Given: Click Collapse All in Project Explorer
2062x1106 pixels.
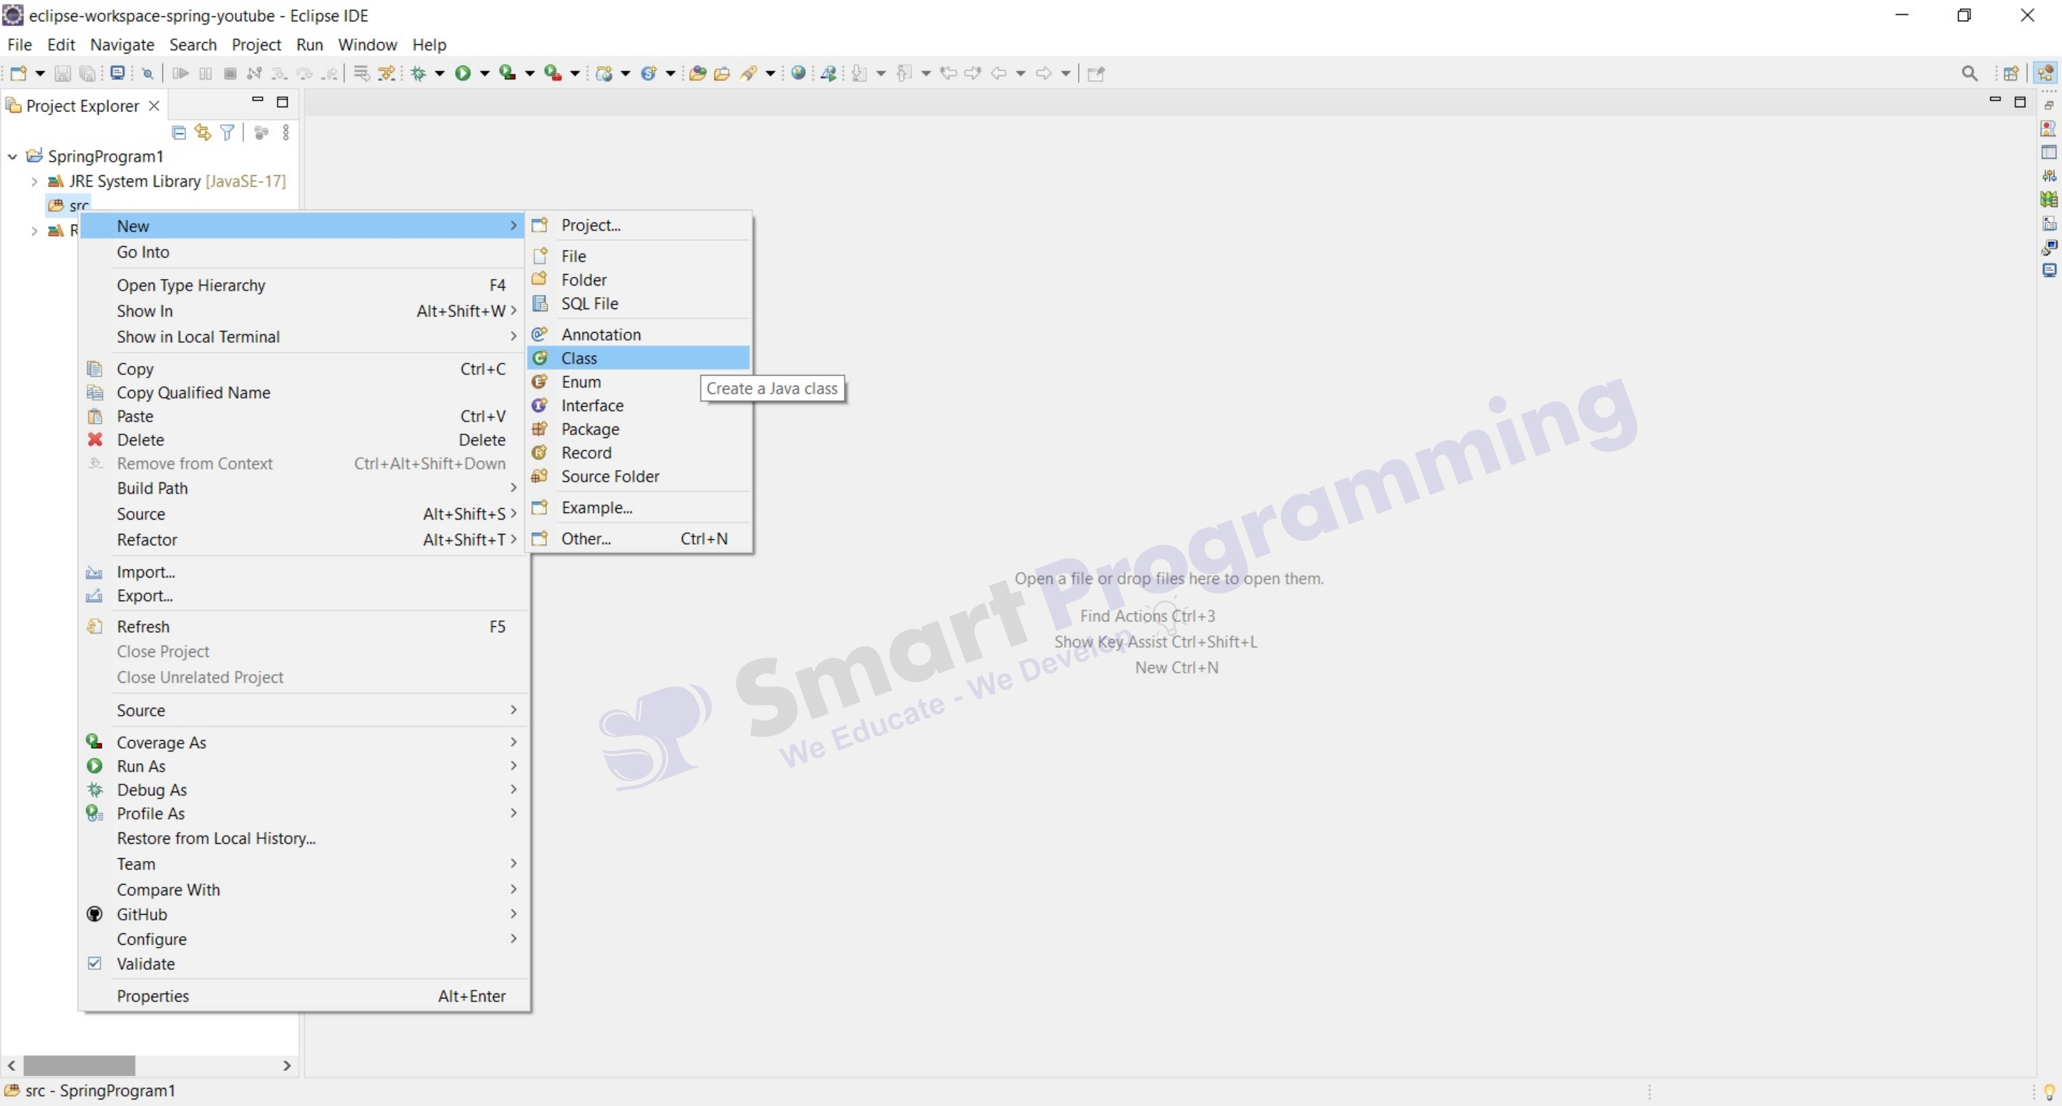Looking at the screenshot, I should click(x=179, y=133).
